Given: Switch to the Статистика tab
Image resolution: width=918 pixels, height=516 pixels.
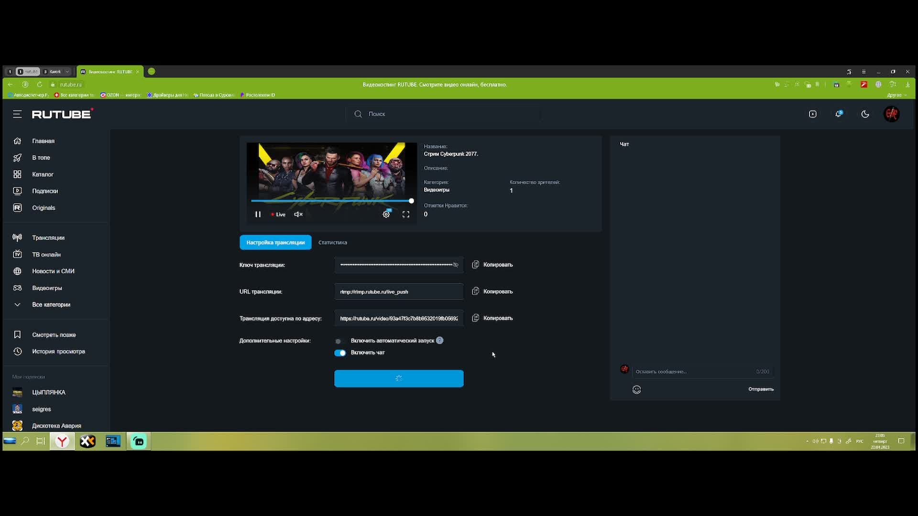Looking at the screenshot, I should pyautogui.click(x=333, y=242).
